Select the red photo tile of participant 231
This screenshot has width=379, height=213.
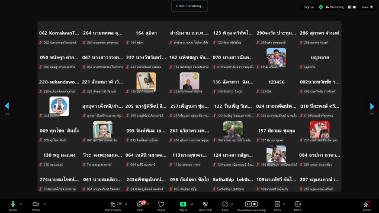click(x=320, y=130)
